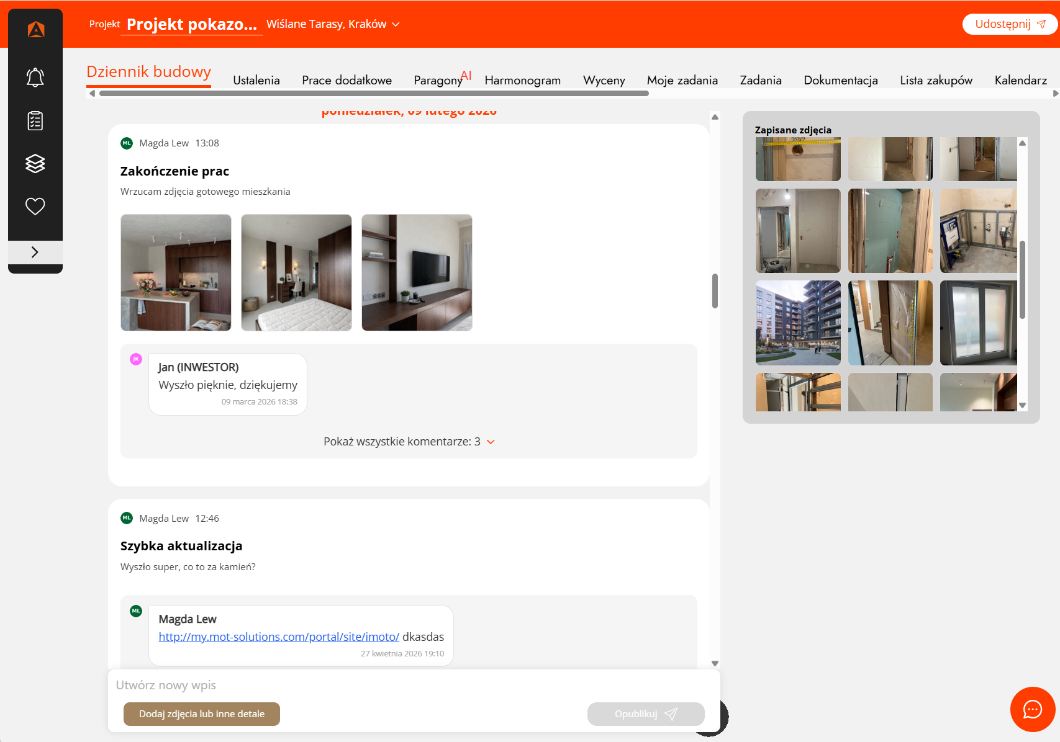This screenshot has width=1060, height=742.
Task: Open bedroom photo in Zakończenie prac
Action: pos(296,272)
